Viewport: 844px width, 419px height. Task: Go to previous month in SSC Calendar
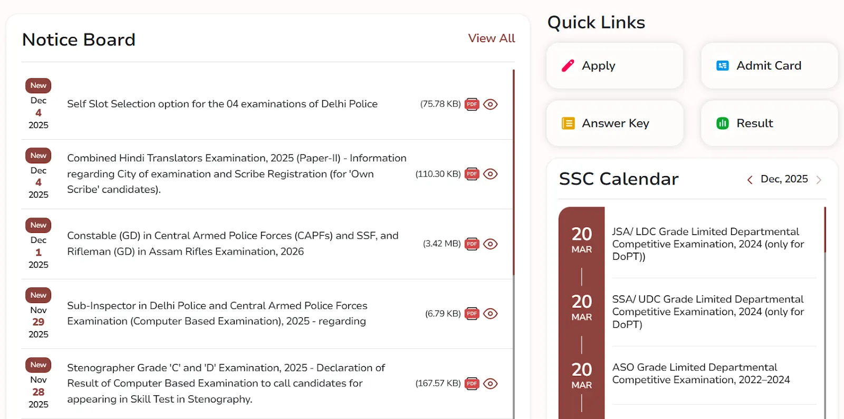click(750, 179)
